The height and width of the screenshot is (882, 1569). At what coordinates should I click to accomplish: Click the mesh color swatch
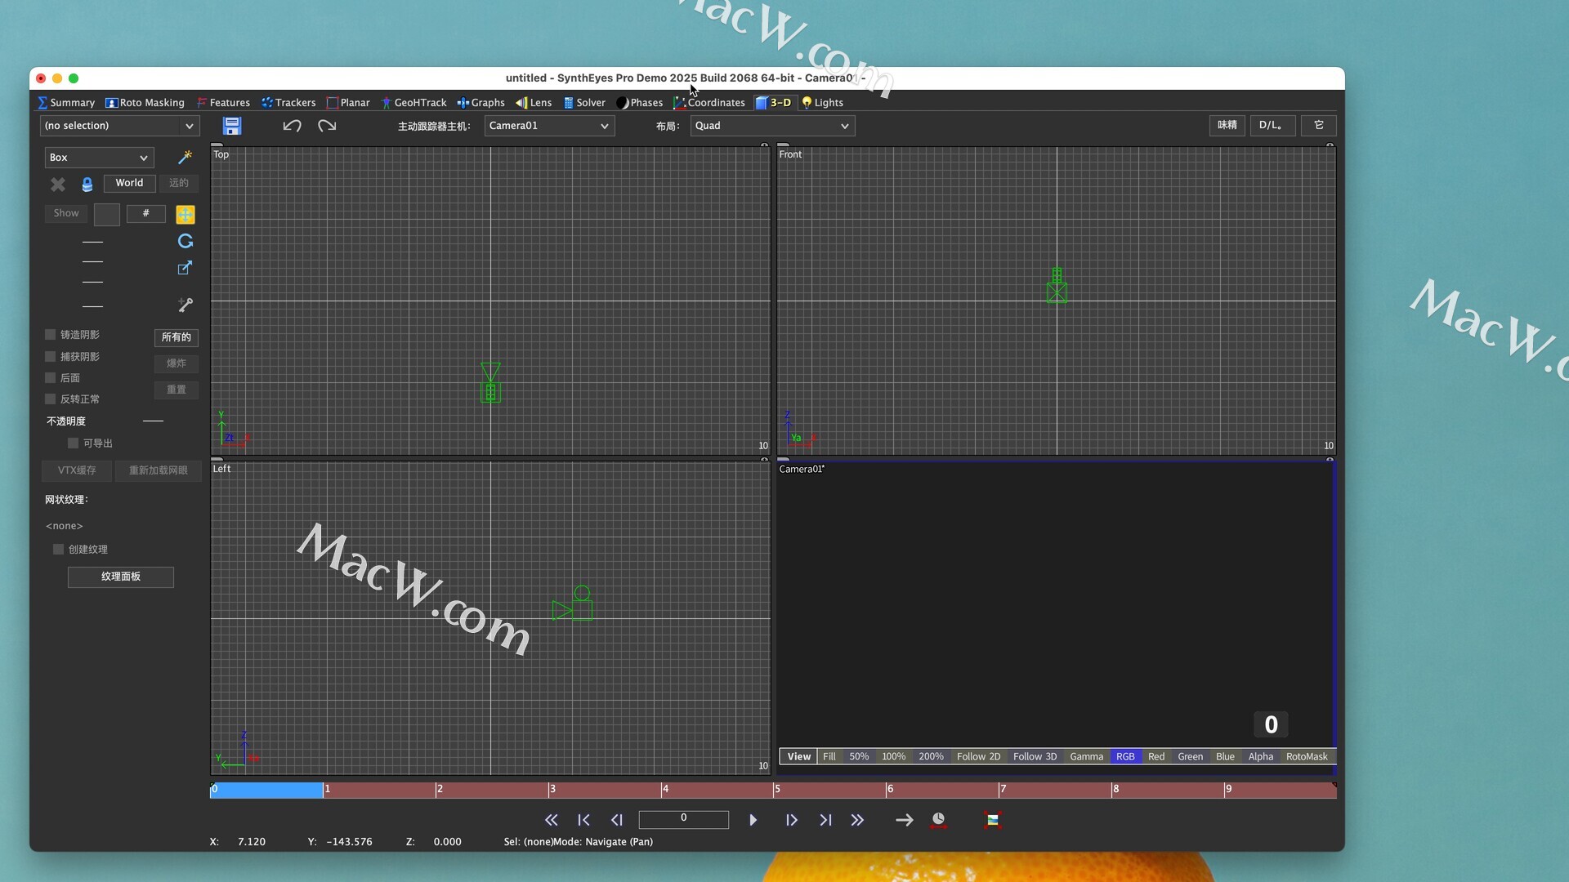tap(107, 214)
